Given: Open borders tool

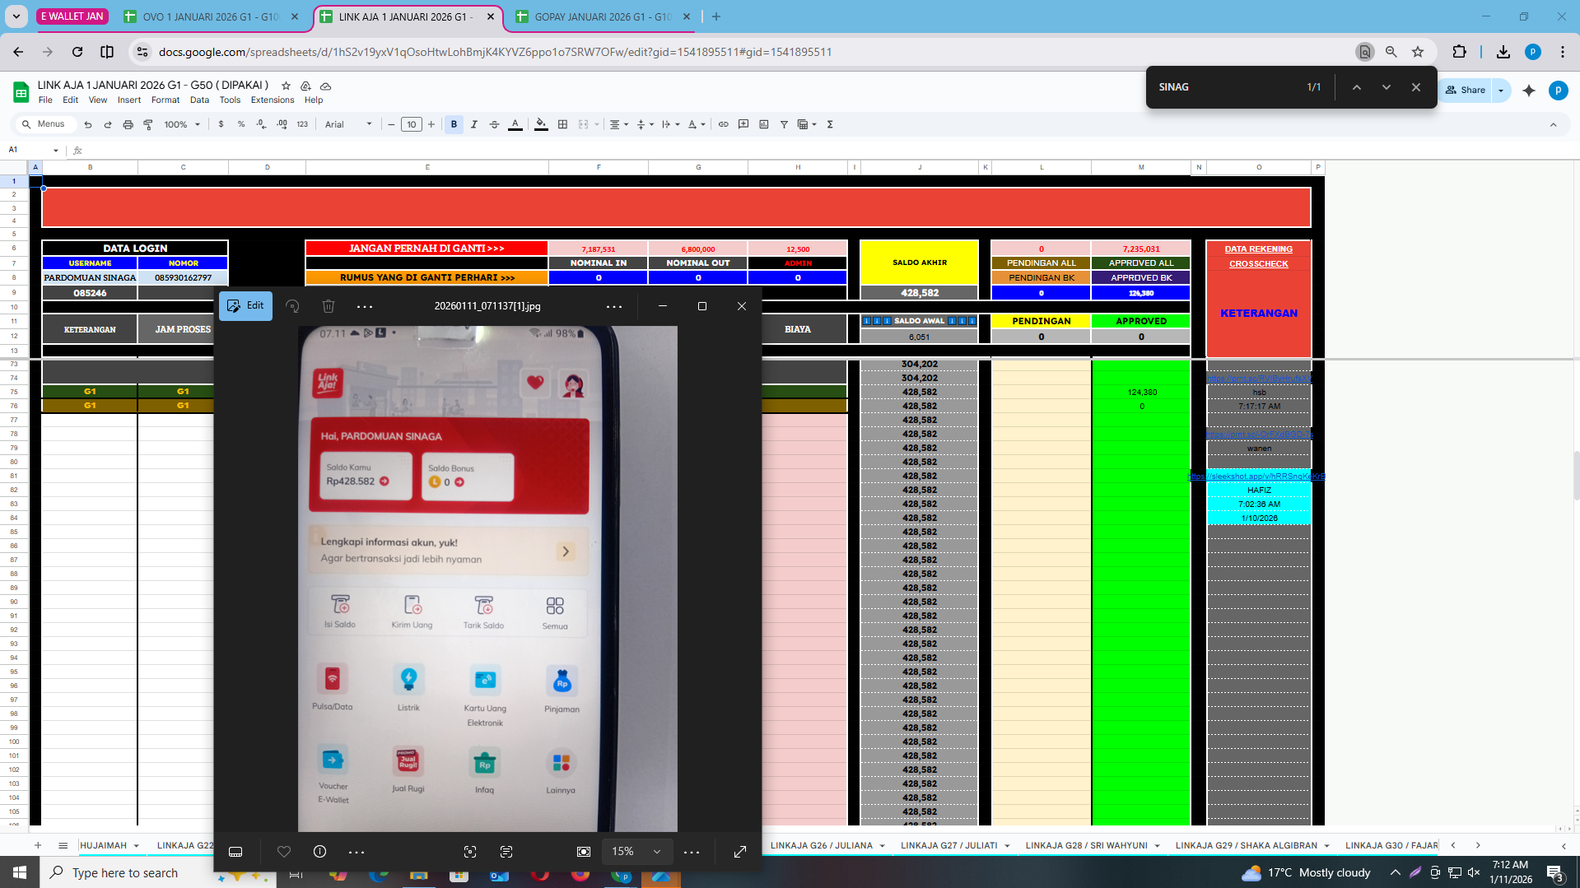Looking at the screenshot, I should pos(563,124).
